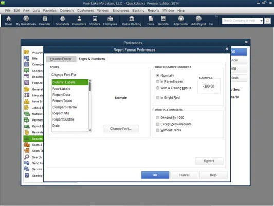
Task: Open App Center toolbar icon
Action: coord(180,21)
